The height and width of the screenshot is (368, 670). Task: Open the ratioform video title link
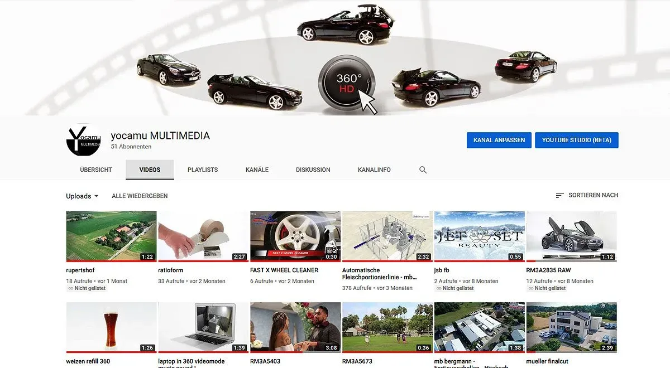tap(171, 270)
